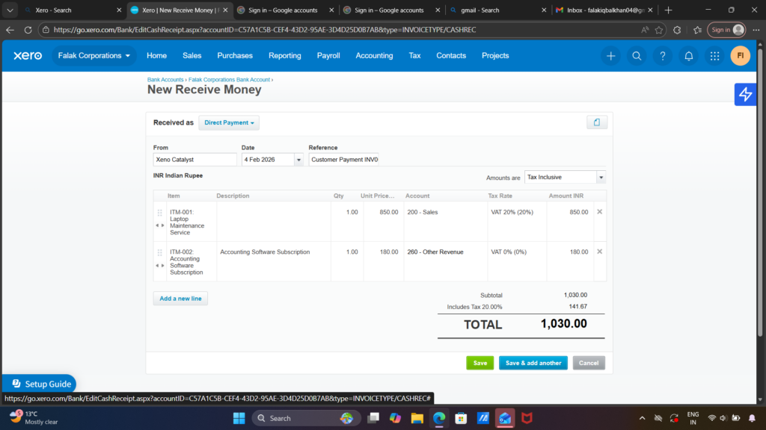Viewport: 766px width, 430px height.
Task: Open the help question mark menu
Action: 663,56
